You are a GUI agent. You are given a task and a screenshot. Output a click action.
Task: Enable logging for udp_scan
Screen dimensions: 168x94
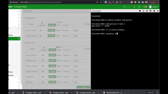click(43, 82)
